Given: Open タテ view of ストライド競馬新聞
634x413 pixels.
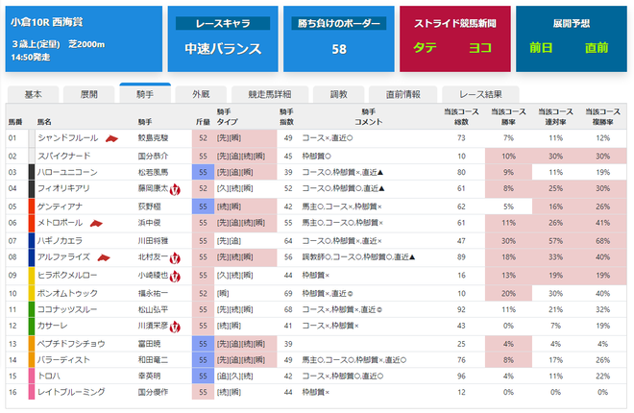Looking at the screenshot, I should pos(425,48).
